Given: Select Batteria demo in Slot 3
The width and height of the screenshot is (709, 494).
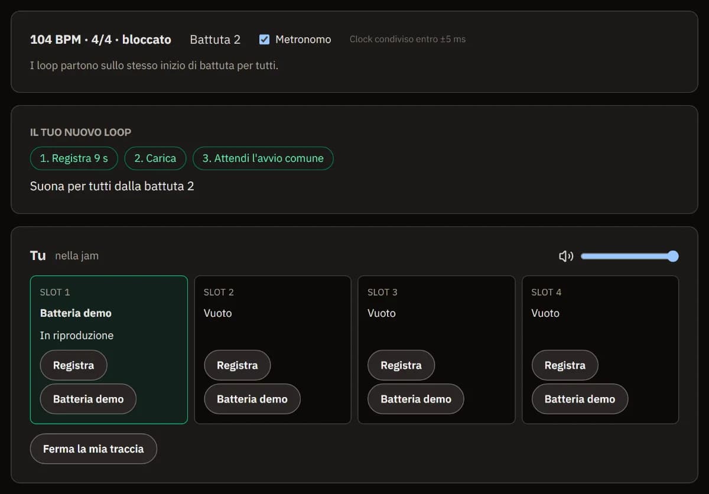Looking at the screenshot, I should (x=416, y=399).
